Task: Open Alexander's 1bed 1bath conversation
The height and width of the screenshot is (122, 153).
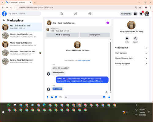Action: [x=21, y=53]
